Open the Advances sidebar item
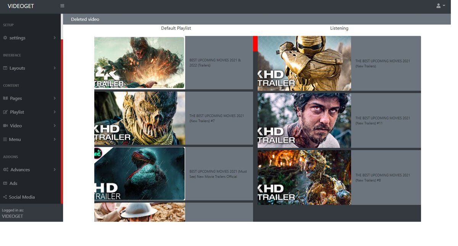The width and height of the screenshot is (458, 246). point(31,170)
